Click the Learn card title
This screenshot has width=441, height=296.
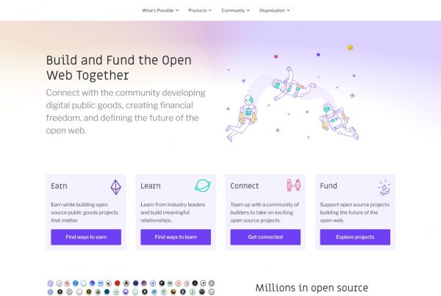point(151,186)
